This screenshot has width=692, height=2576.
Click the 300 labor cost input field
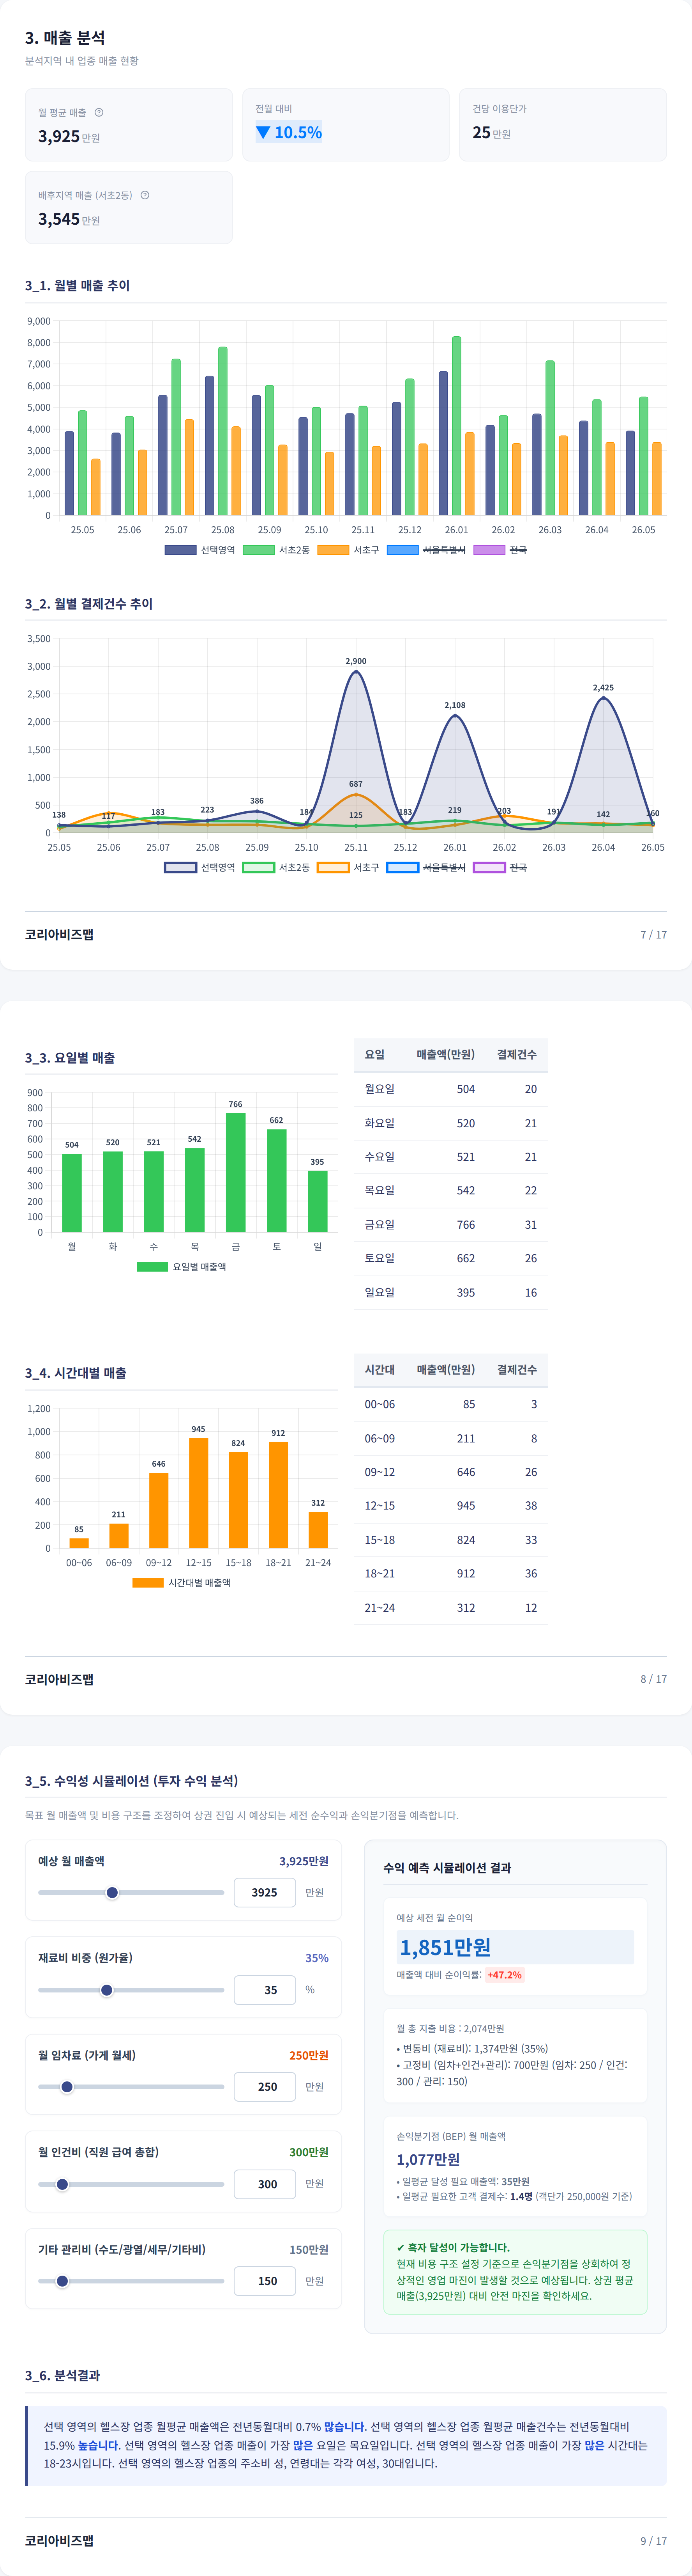pyautogui.click(x=265, y=2184)
